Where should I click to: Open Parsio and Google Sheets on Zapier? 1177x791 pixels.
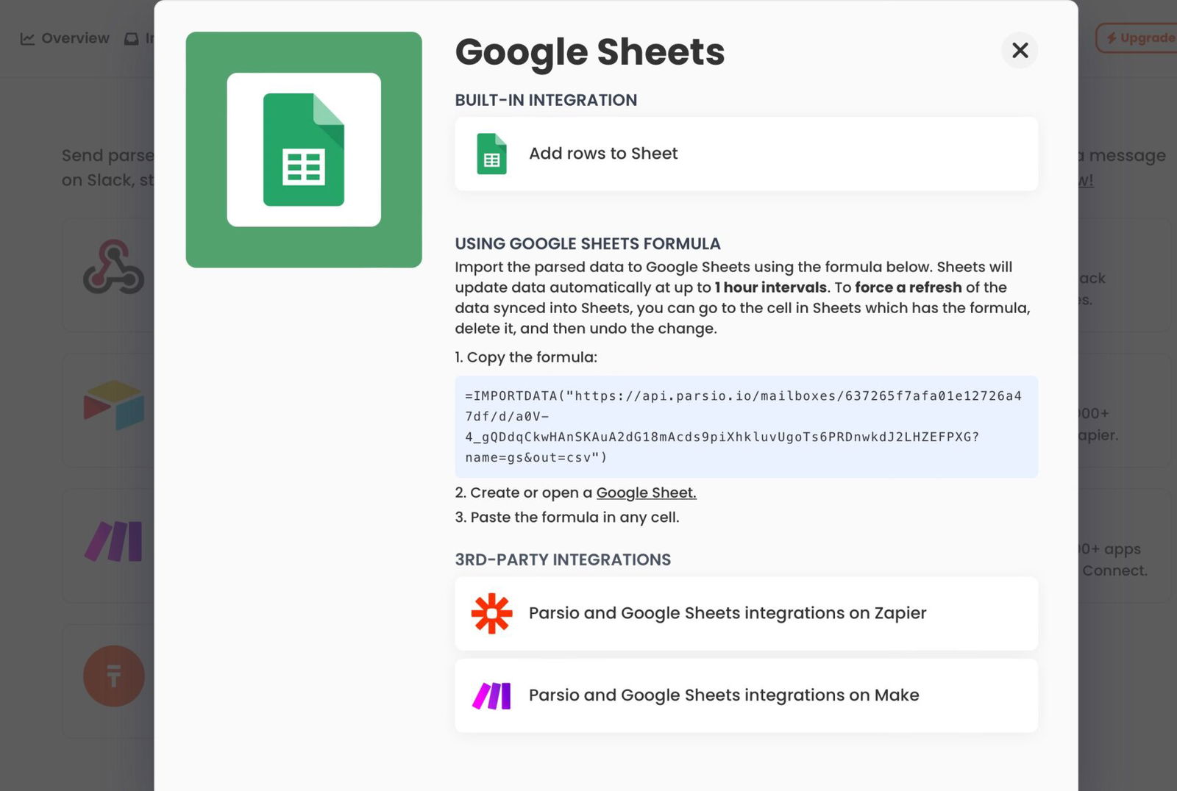pyautogui.click(x=746, y=613)
